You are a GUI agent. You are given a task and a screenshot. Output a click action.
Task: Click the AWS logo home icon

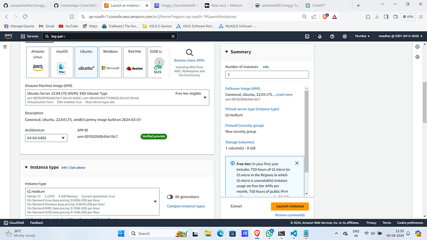pyautogui.click(x=9, y=36)
